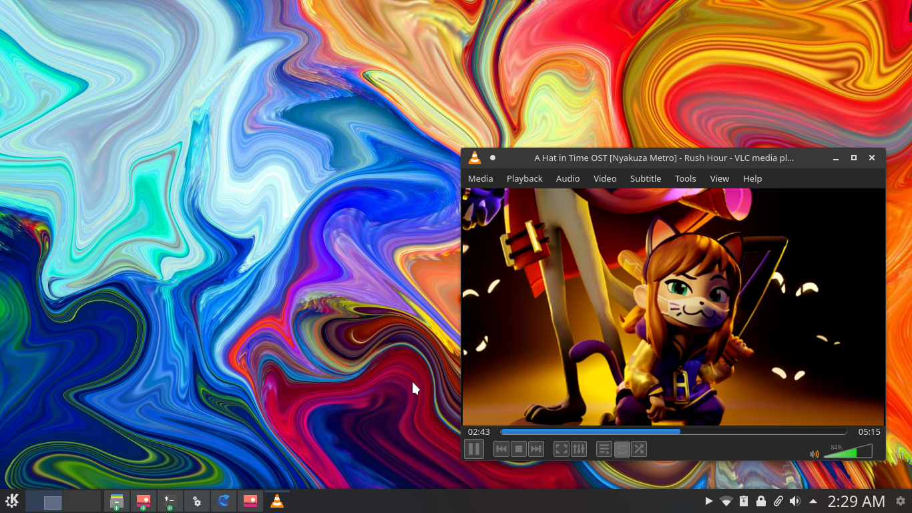Image resolution: width=912 pixels, height=513 pixels.
Task: Open the running image viewer taskbar entry
Action: coord(250,501)
